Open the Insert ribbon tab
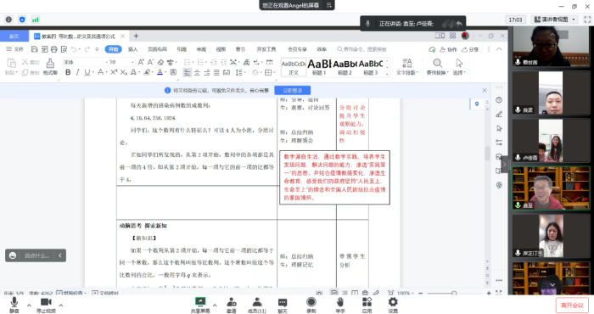594x314 pixels. 132,49
